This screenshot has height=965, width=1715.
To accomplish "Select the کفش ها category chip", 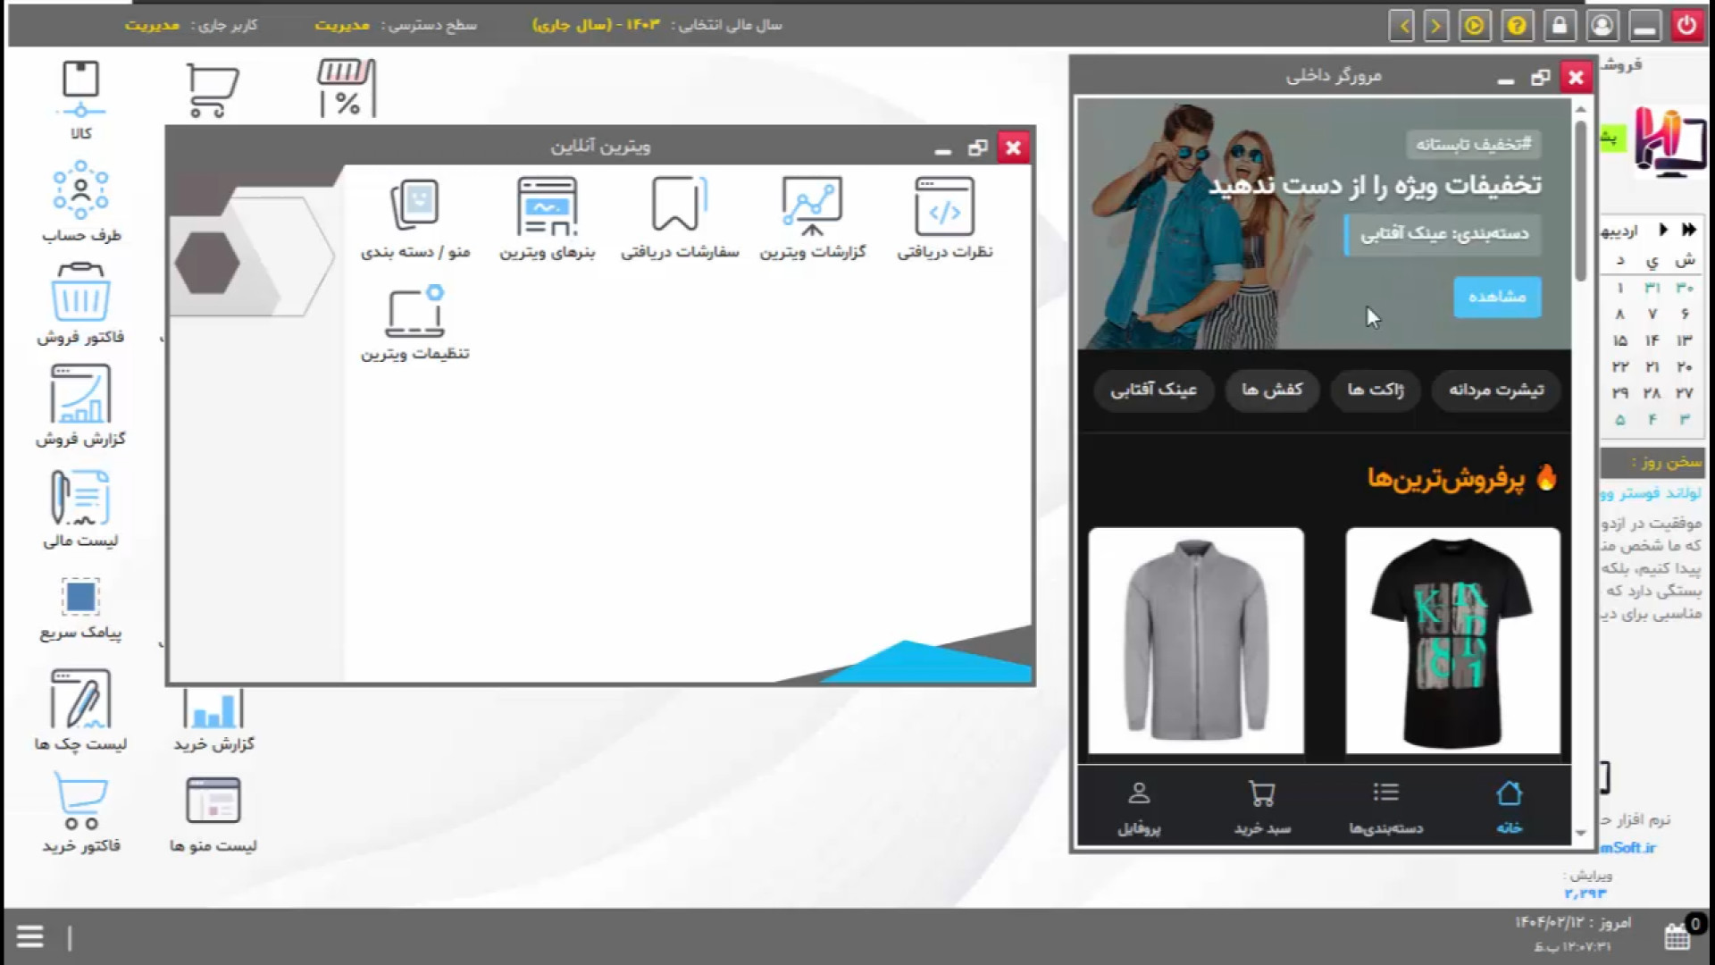I will (x=1272, y=390).
